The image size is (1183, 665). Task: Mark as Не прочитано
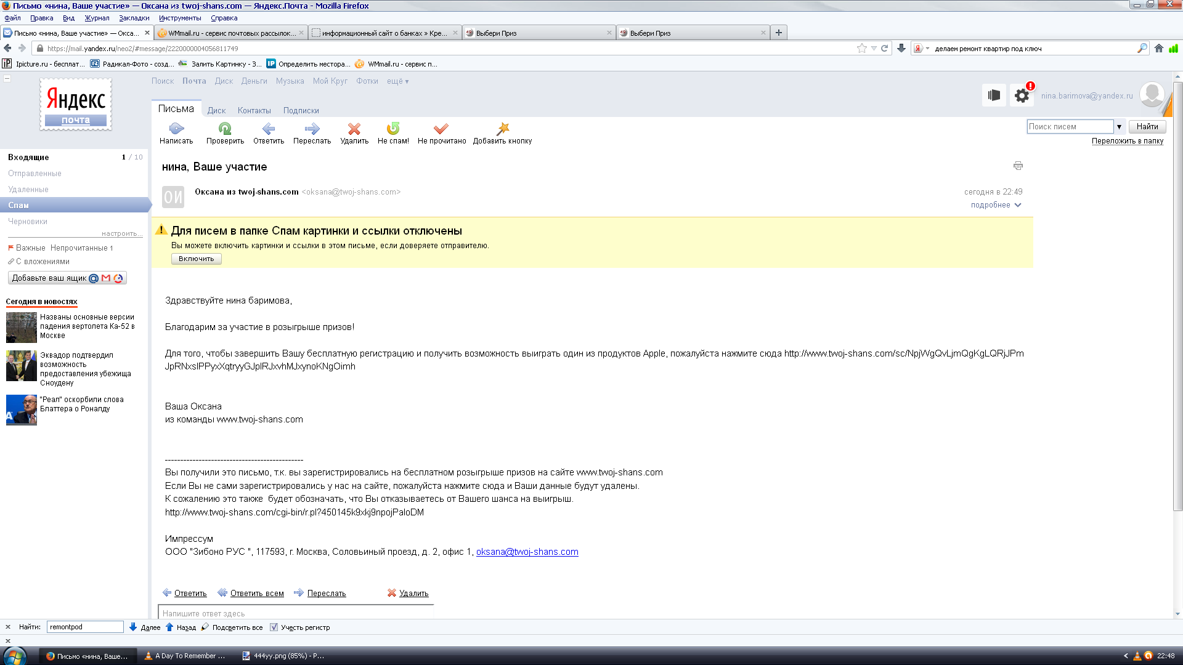point(441,129)
